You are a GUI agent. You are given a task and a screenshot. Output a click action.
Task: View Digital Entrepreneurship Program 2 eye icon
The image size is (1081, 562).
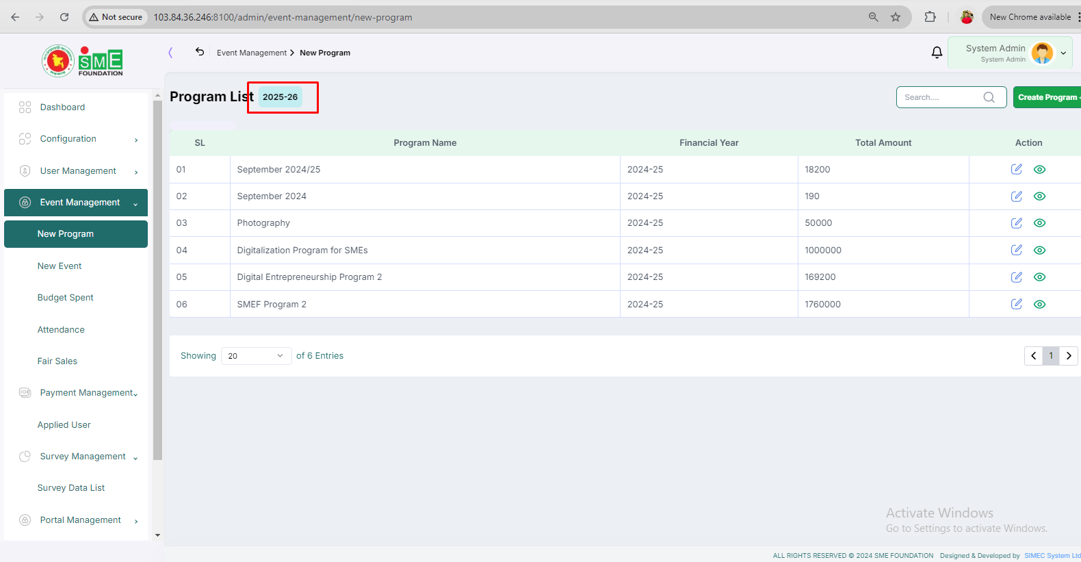1039,277
